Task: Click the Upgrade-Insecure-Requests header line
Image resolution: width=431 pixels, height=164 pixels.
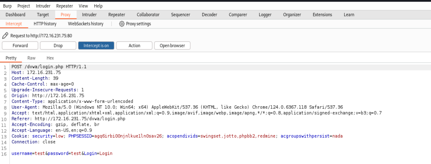Action: pos(48,90)
